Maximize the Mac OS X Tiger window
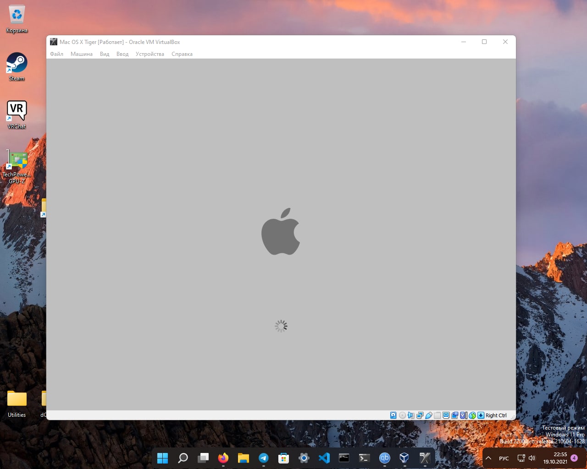Viewport: 587px width, 469px height. [484, 42]
